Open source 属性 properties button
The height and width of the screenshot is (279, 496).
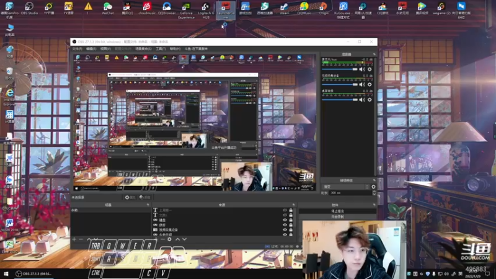point(130,197)
